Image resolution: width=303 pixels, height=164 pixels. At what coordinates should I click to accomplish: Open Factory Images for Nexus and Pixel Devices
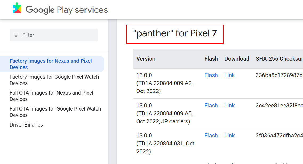(x=51, y=64)
